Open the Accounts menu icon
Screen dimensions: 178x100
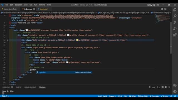point(175,85)
